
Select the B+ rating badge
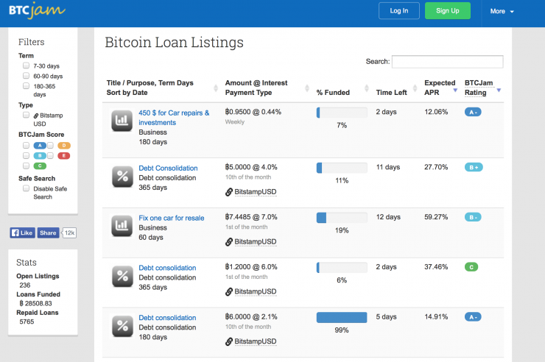[474, 167]
